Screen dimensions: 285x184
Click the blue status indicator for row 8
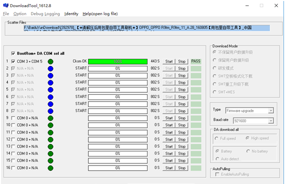[51, 111]
